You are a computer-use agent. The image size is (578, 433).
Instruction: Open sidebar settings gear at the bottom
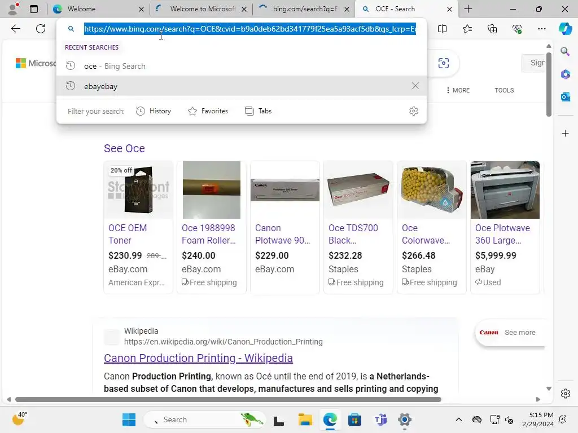[x=565, y=394]
